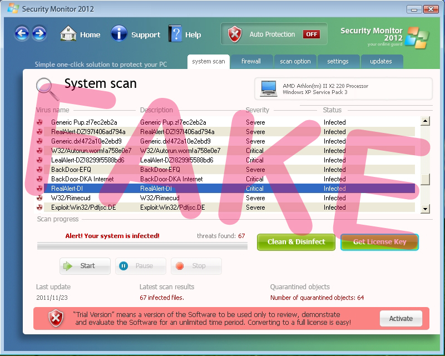Select the BackDoor-EFQ virus name
The width and height of the screenshot is (445, 356).
71,170
